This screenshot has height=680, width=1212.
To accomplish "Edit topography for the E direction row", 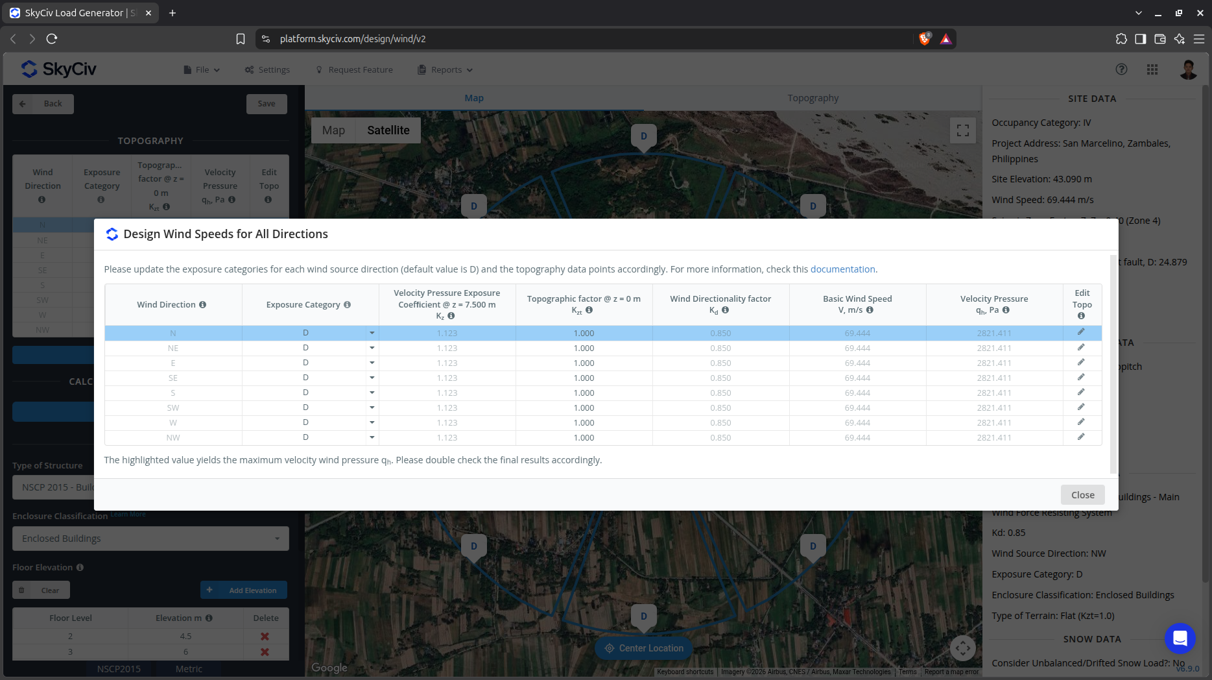I will click(x=1081, y=362).
